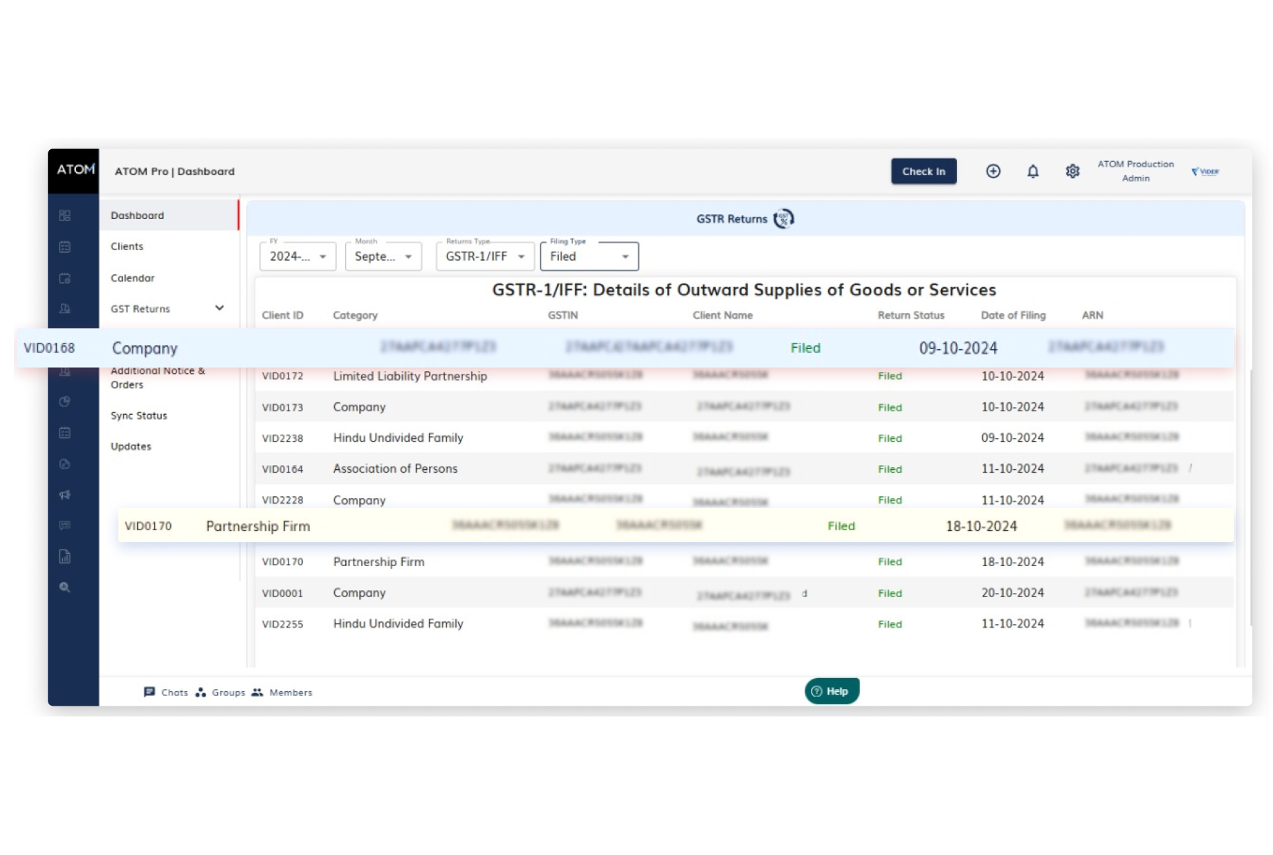
Task: Open the dashboard grid icon in sidebar
Action: pyautogui.click(x=65, y=216)
